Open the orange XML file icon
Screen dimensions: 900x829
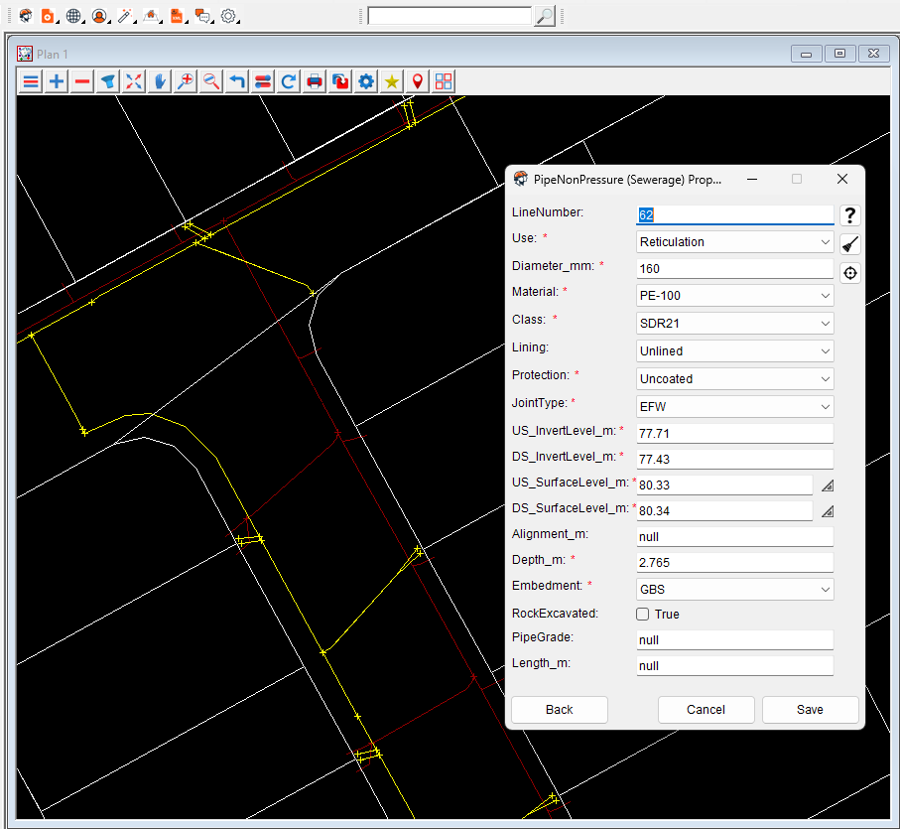coord(177,16)
